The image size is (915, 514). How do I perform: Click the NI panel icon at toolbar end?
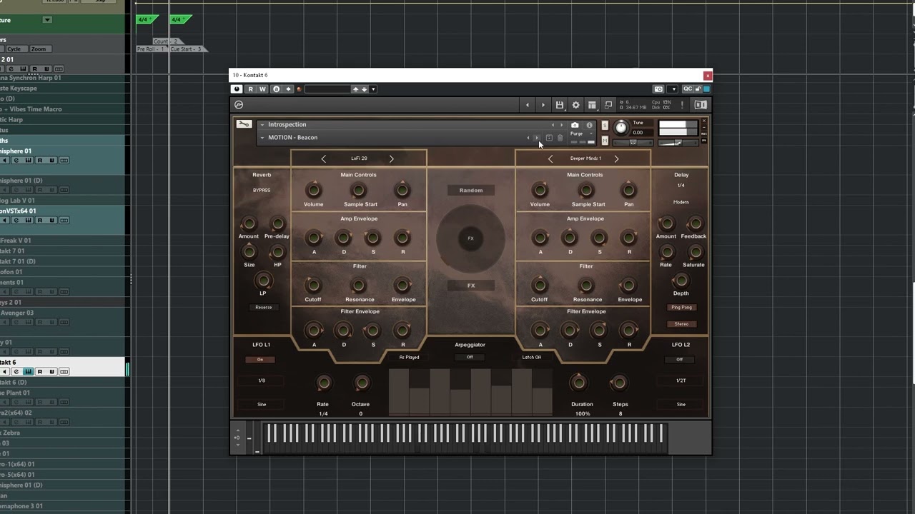tap(701, 105)
